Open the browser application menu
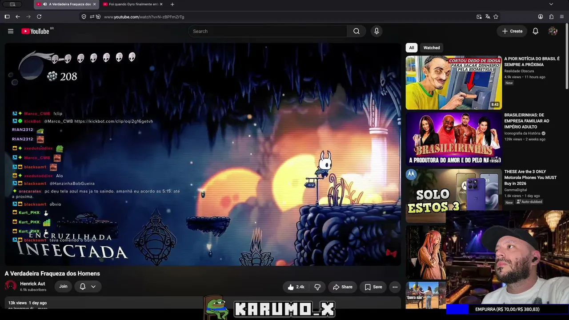The image size is (569, 320). pyautogui.click(x=562, y=17)
